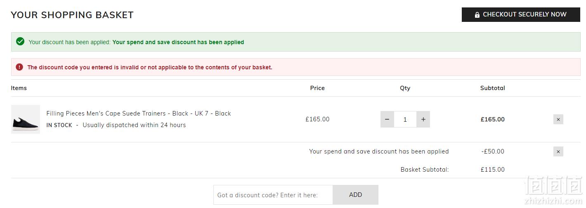The image size is (586, 208).
Task: Click the -£50.00 discount amount
Action: 493,151
